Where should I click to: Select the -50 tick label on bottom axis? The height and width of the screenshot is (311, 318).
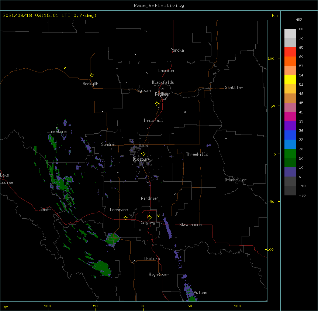click(94, 306)
